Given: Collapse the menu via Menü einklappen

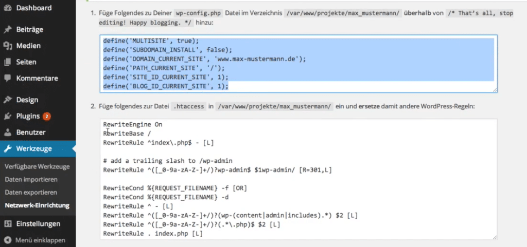Looking at the screenshot, I should (x=40, y=240).
